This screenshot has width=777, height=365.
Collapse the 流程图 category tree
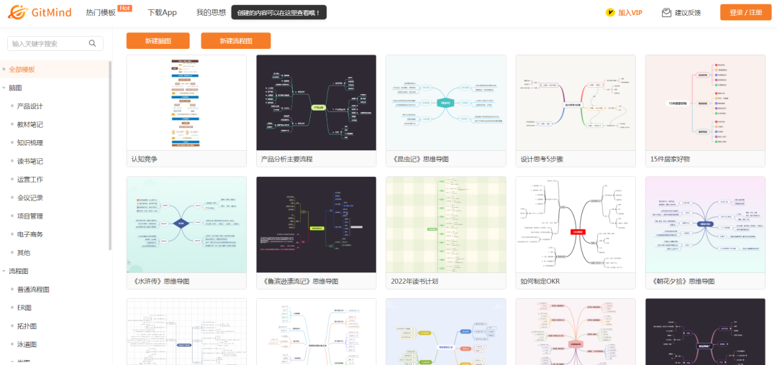point(4,271)
